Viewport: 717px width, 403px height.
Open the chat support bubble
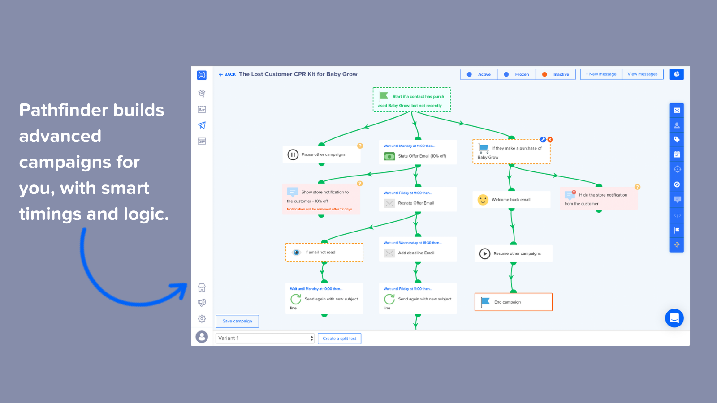(x=674, y=318)
